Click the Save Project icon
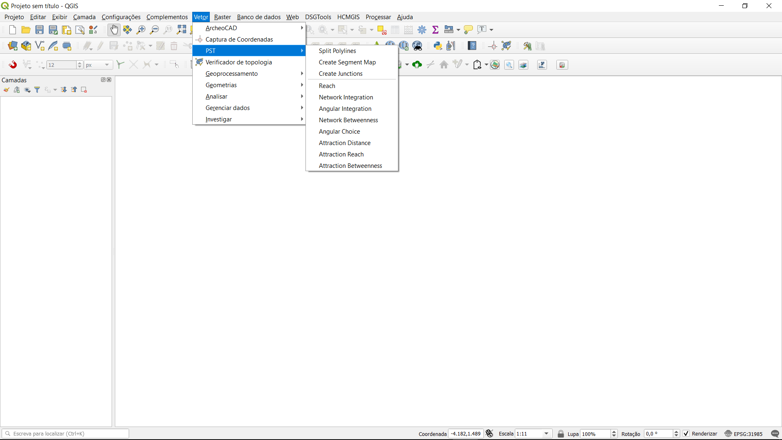Image resolution: width=782 pixels, height=440 pixels. click(x=40, y=30)
